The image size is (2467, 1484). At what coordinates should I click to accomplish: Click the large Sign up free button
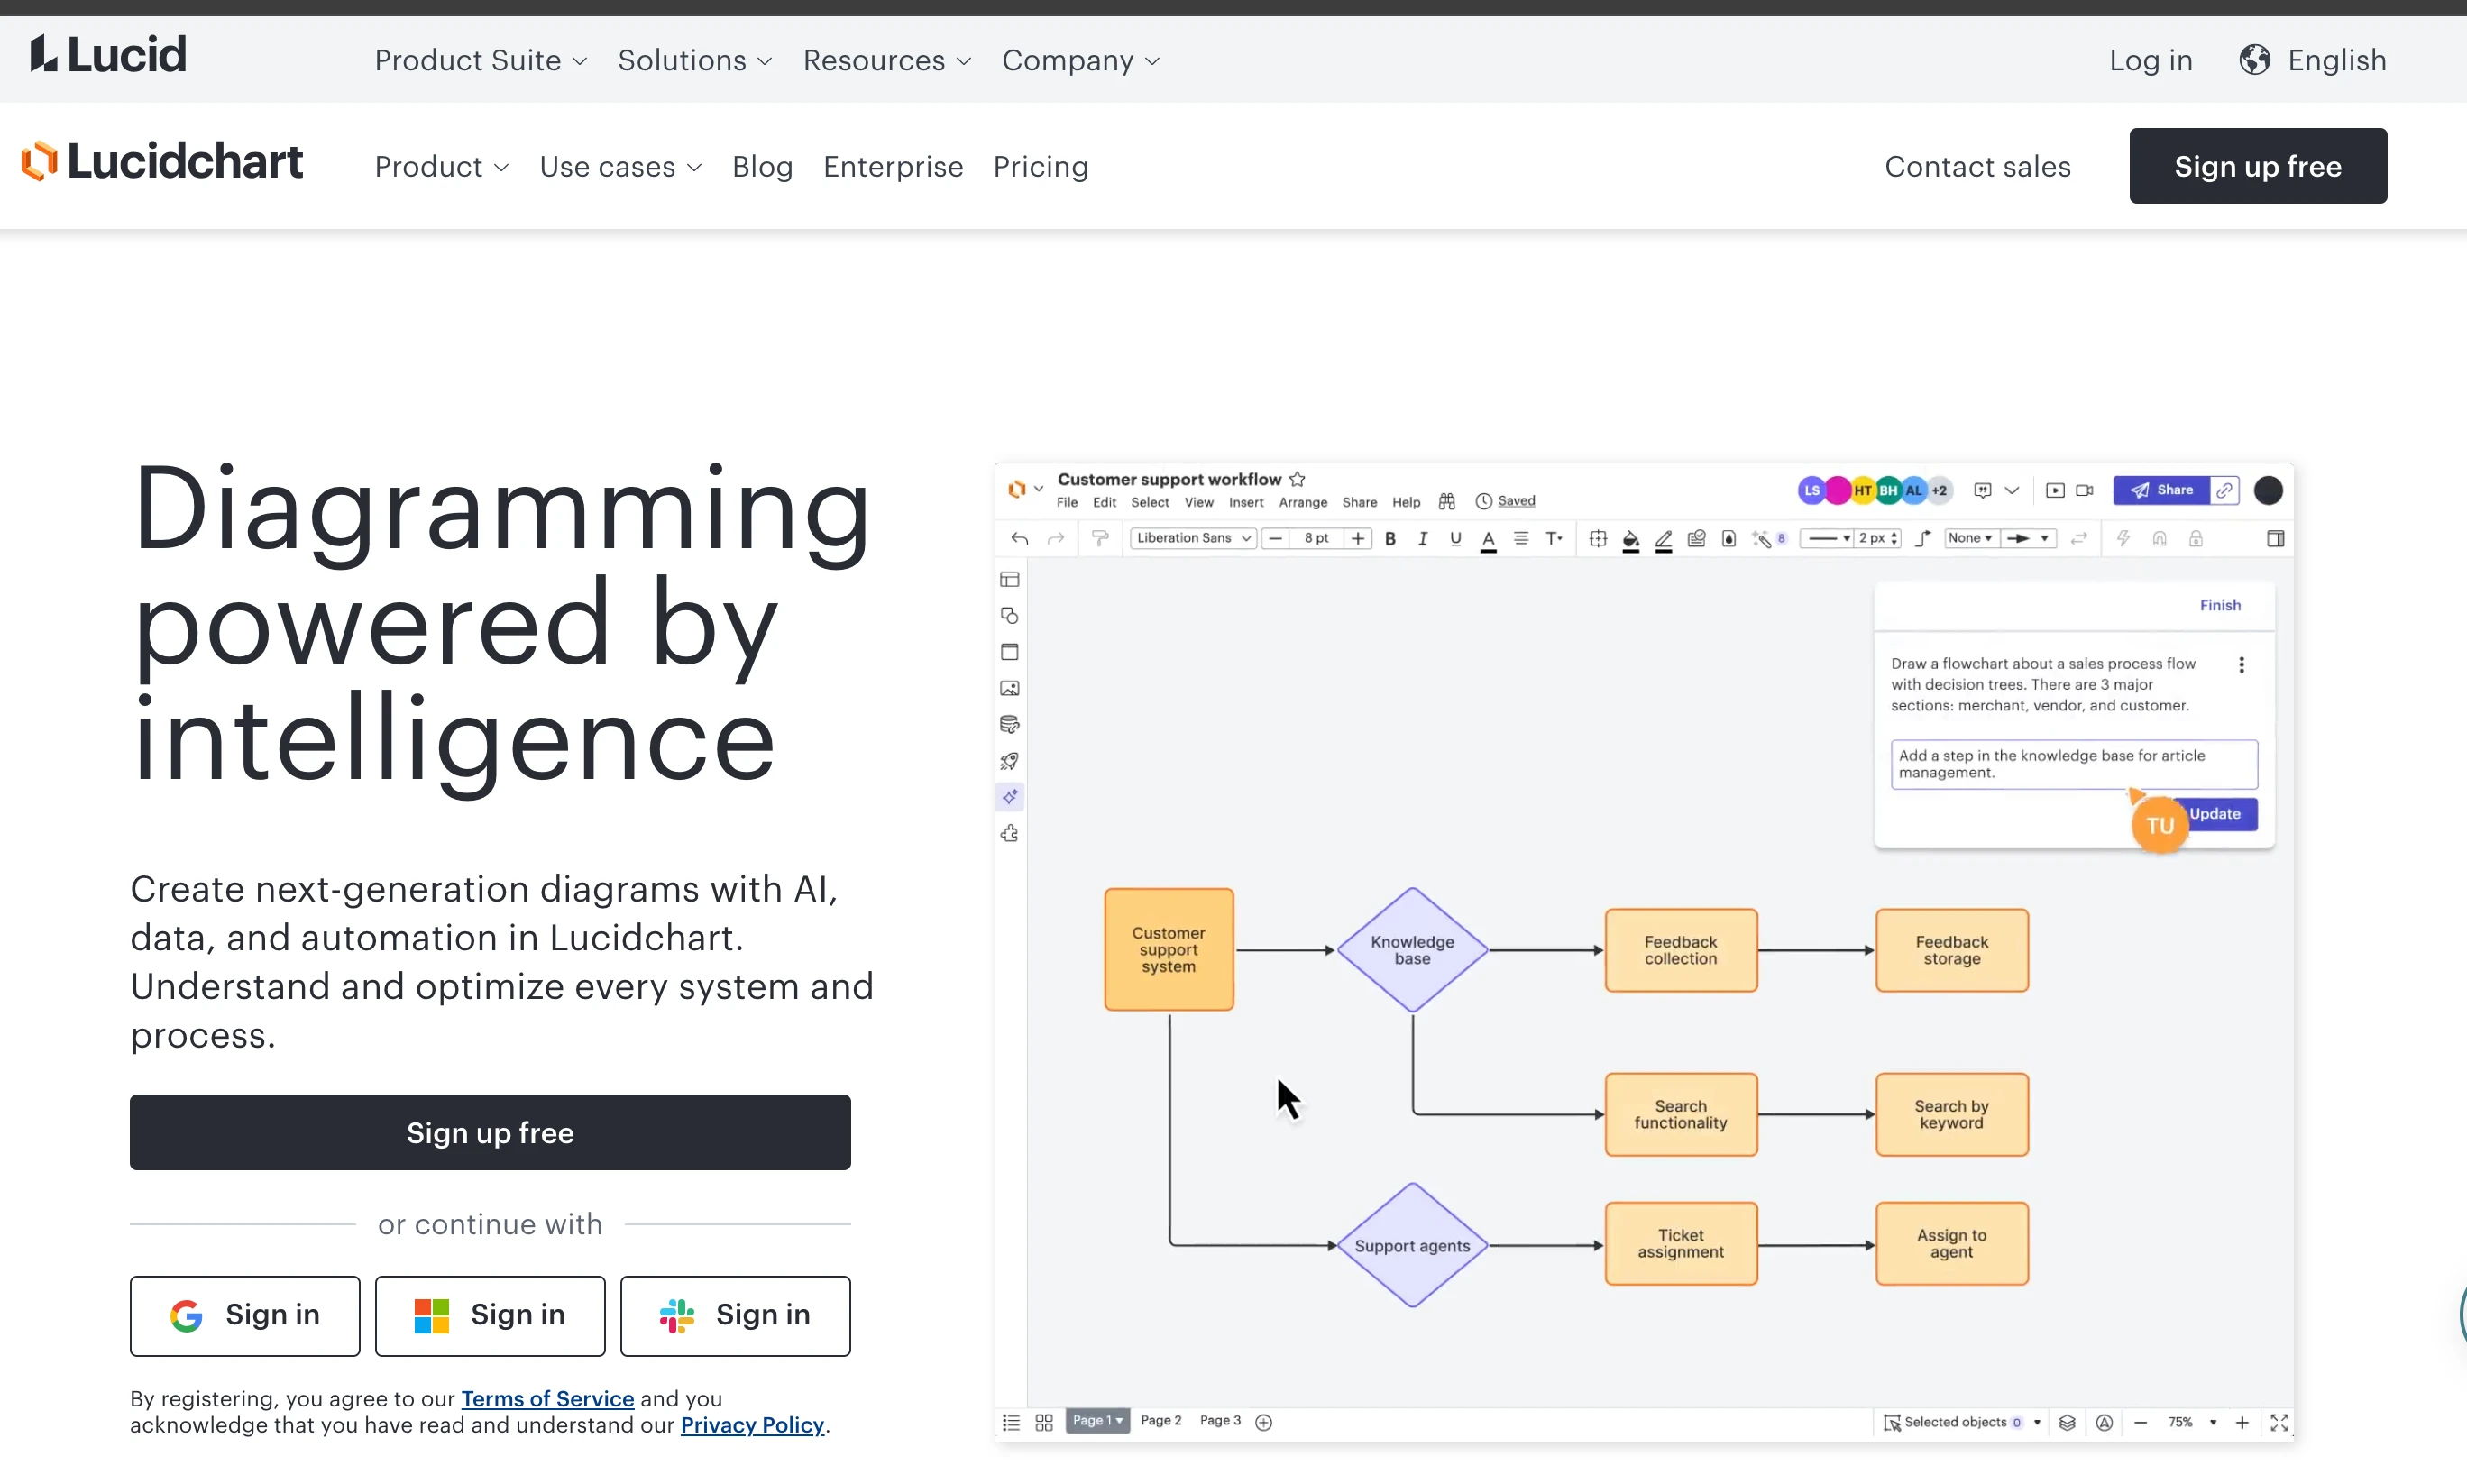(x=490, y=1132)
